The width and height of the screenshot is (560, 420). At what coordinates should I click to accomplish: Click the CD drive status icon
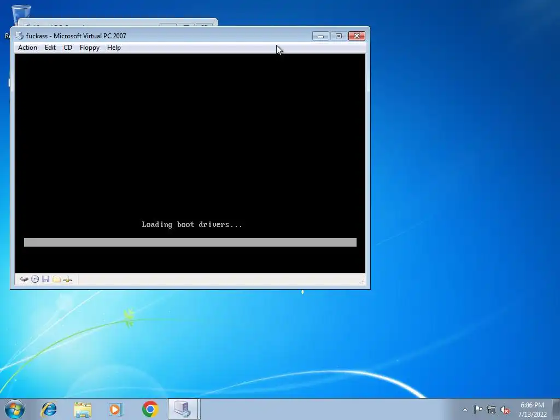click(x=35, y=279)
